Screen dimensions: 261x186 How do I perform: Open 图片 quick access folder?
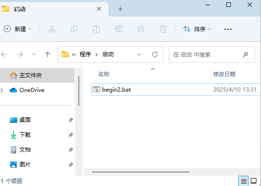[25, 165]
